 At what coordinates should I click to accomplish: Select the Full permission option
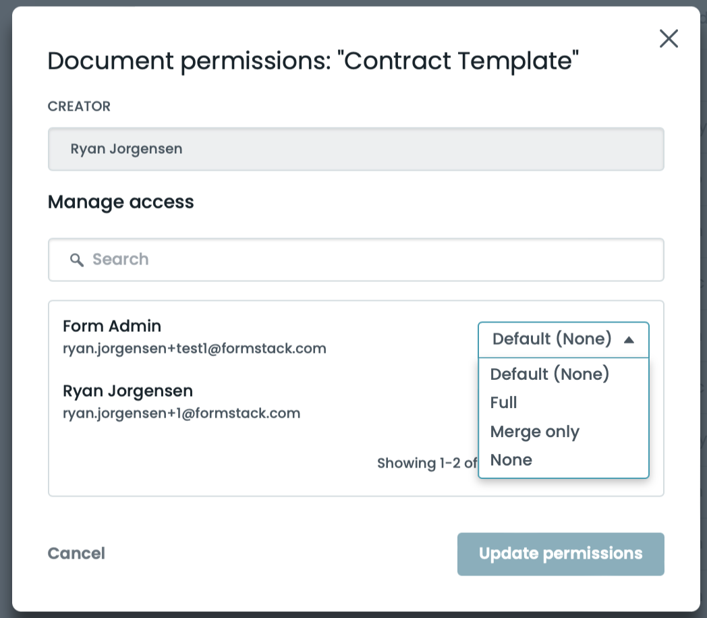[x=504, y=403]
